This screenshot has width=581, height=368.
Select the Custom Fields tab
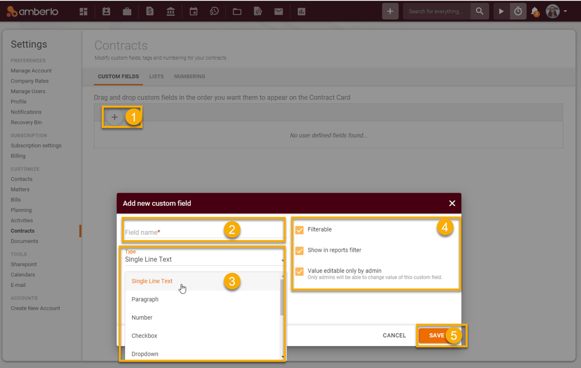(x=119, y=76)
